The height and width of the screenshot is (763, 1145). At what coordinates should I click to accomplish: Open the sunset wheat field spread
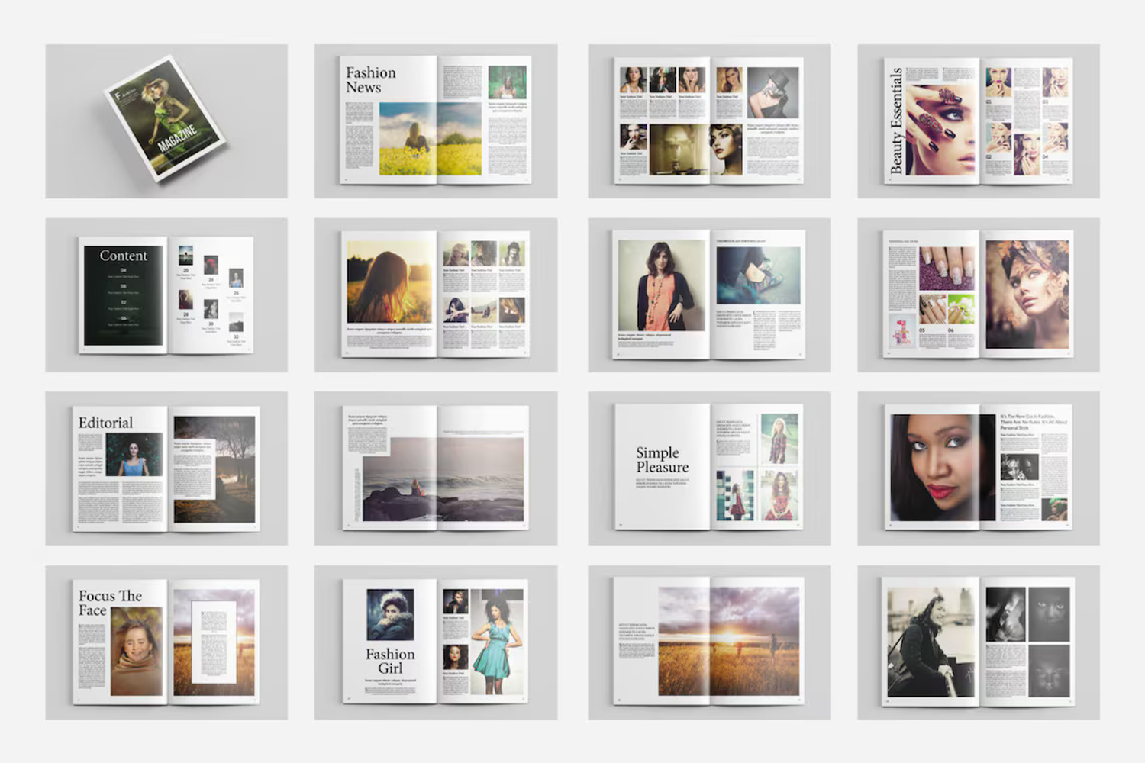tap(709, 642)
